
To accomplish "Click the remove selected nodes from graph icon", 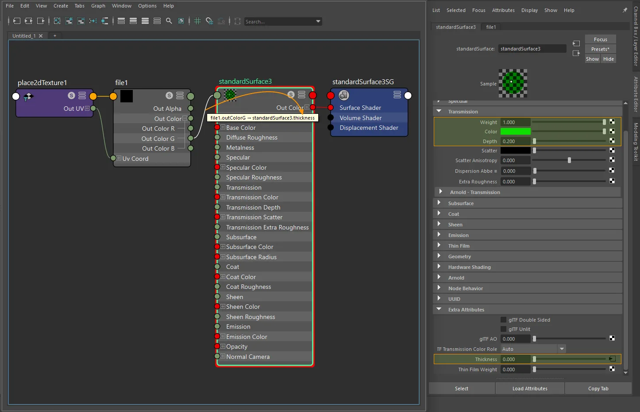I will click(81, 21).
